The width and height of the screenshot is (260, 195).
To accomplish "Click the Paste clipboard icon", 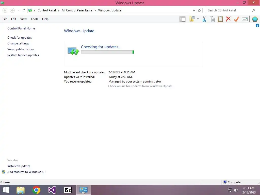I will pos(220,19).
